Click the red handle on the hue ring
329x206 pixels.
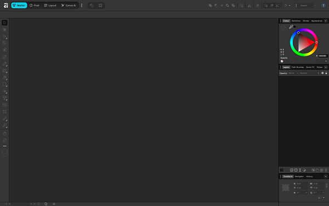pos(316,42)
